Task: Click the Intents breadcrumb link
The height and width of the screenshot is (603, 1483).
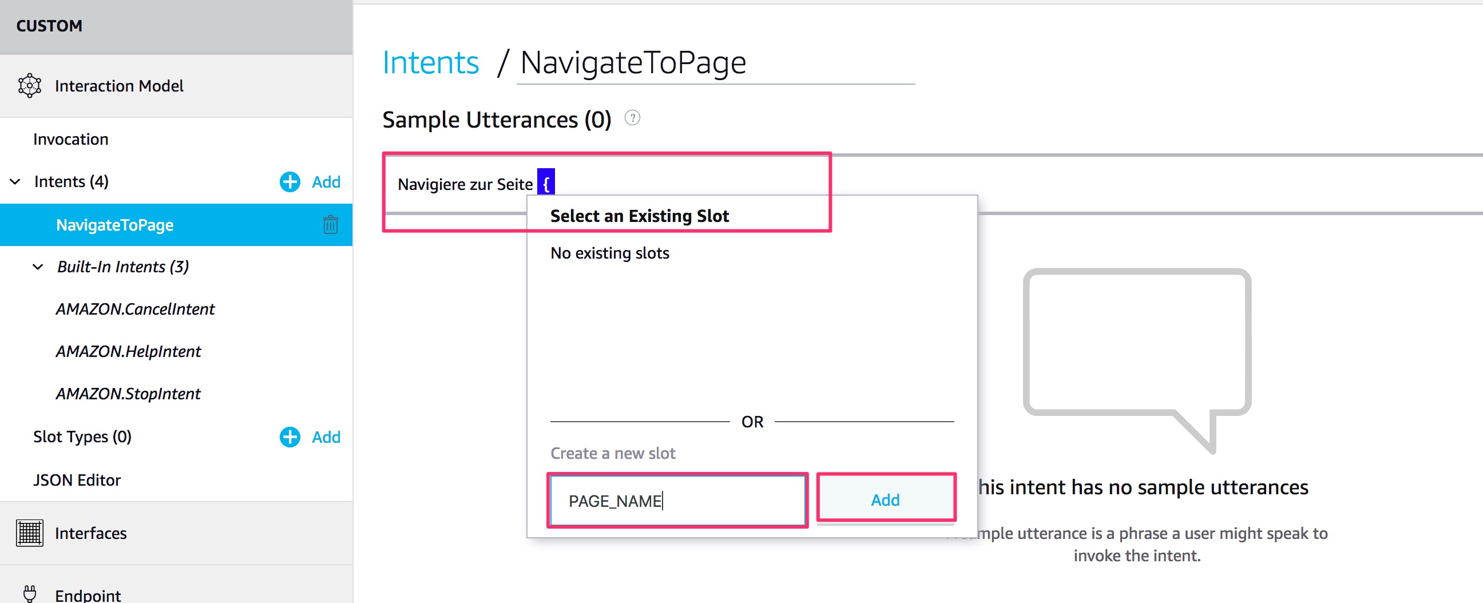Action: [x=431, y=62]
